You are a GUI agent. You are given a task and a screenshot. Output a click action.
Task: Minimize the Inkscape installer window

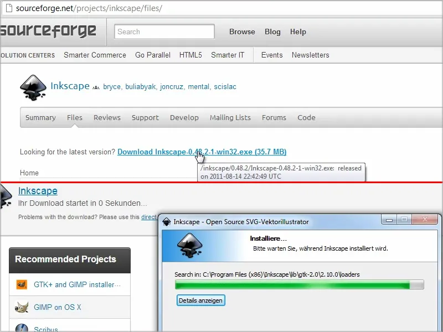tap(389, 219)
